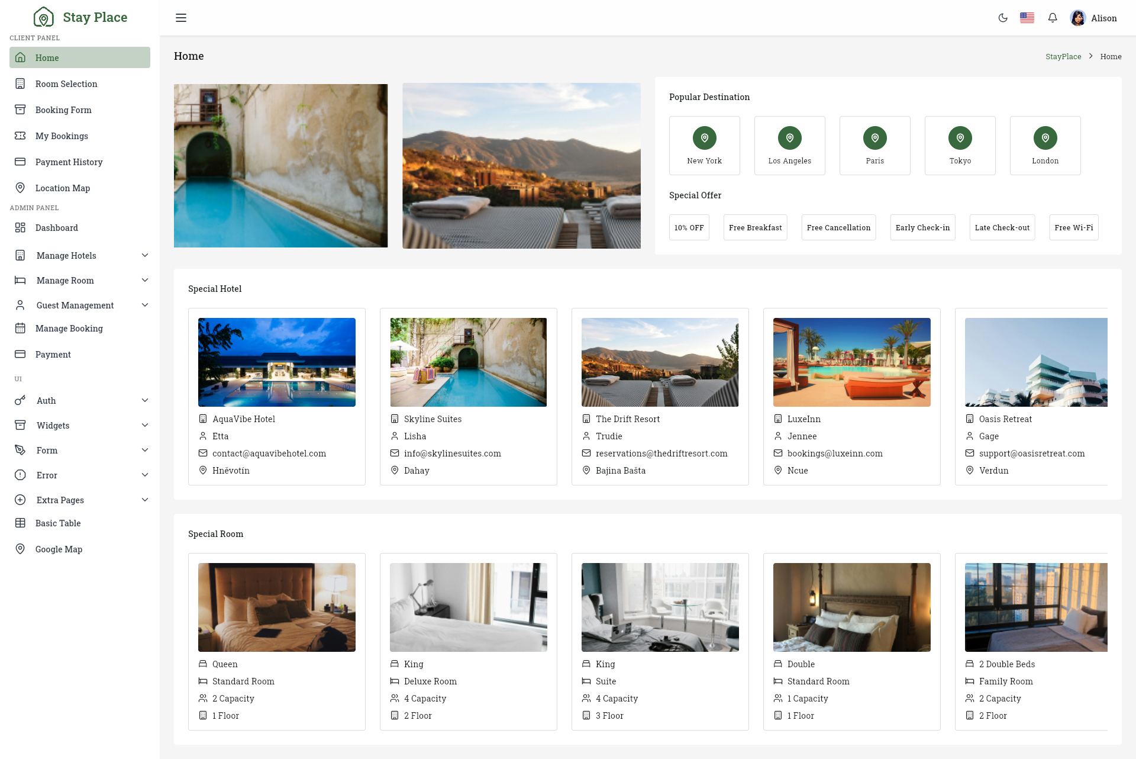
Task: Open Room Selection page
Action: click(x=80, y=83)
